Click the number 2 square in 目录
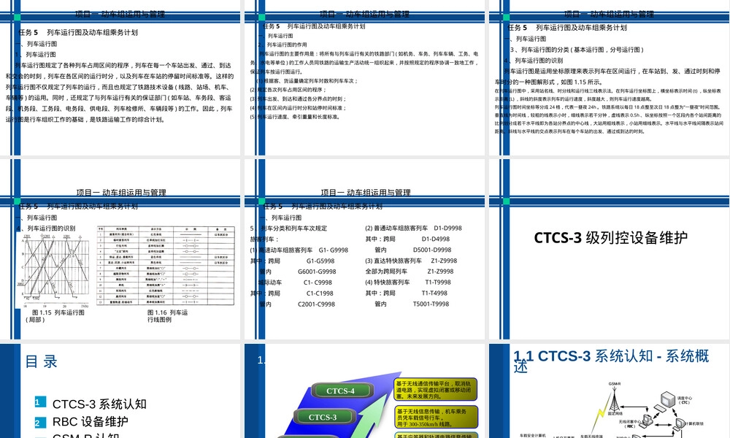This screenshot has height=438, width=730. pos(40,423)
